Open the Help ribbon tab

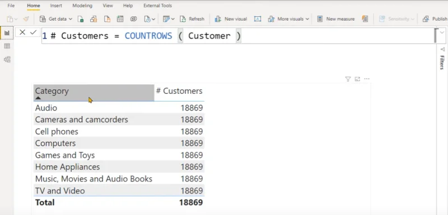pos(128,6)
